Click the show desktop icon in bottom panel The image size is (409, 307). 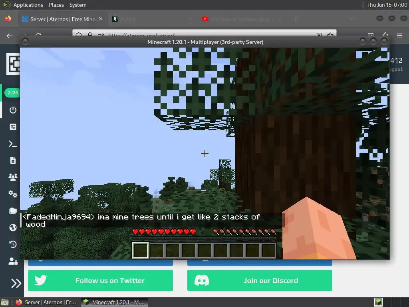[x=5, y=302]
